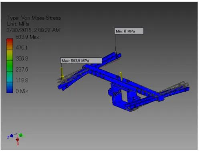Click the '0 Min' legend value

point(22,91)
